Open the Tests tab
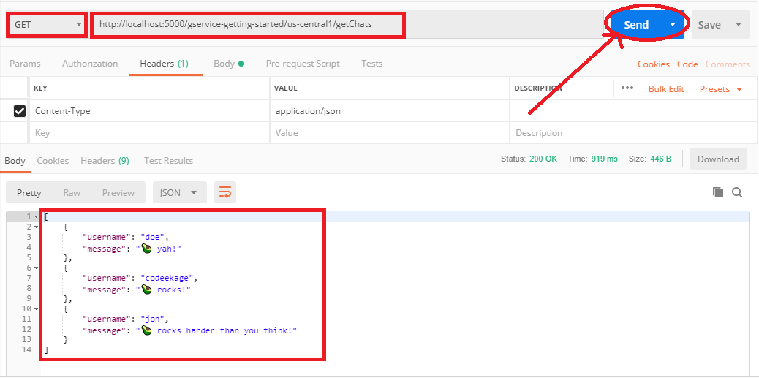 coord(371,64)
